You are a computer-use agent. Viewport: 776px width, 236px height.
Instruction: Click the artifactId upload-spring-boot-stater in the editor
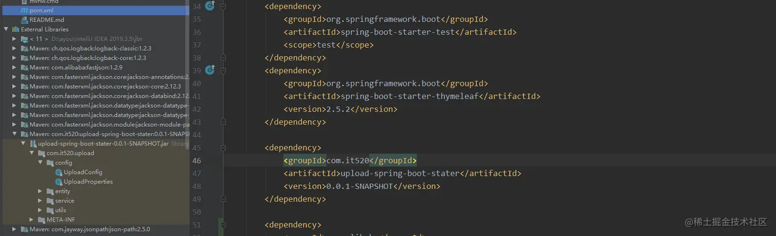pyautogui.click(x=400, y=173)
